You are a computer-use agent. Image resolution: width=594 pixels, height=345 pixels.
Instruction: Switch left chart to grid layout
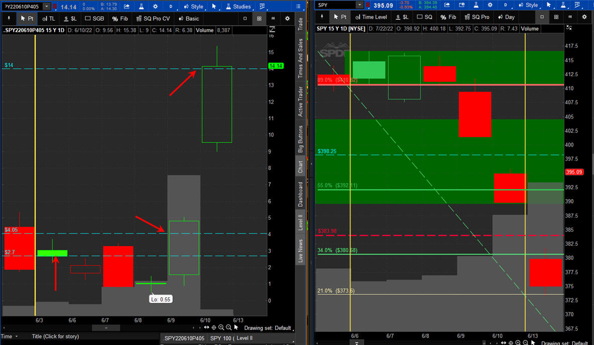pyautogui.click(x=259, y=18)
